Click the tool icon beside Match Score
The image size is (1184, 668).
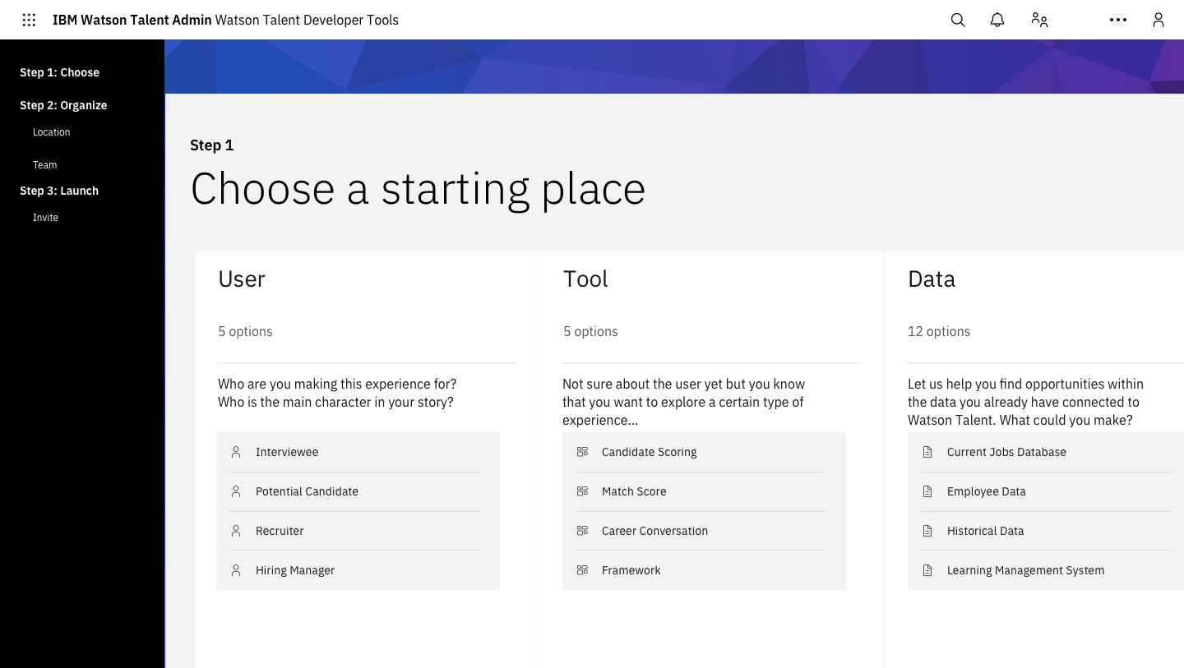tap(582, 491)
